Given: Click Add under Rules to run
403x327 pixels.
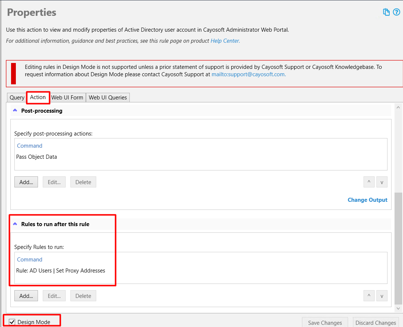Looking at the screenshot, I should (x=26, y=296).
